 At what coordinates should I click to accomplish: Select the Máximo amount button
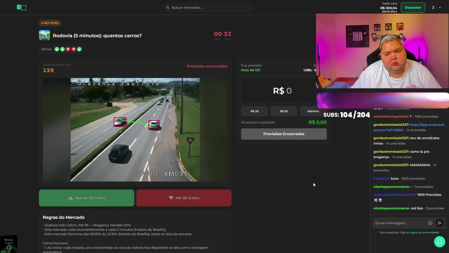click(313, 111)
